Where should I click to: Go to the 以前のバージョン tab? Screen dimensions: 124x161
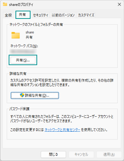coord(63,15)
